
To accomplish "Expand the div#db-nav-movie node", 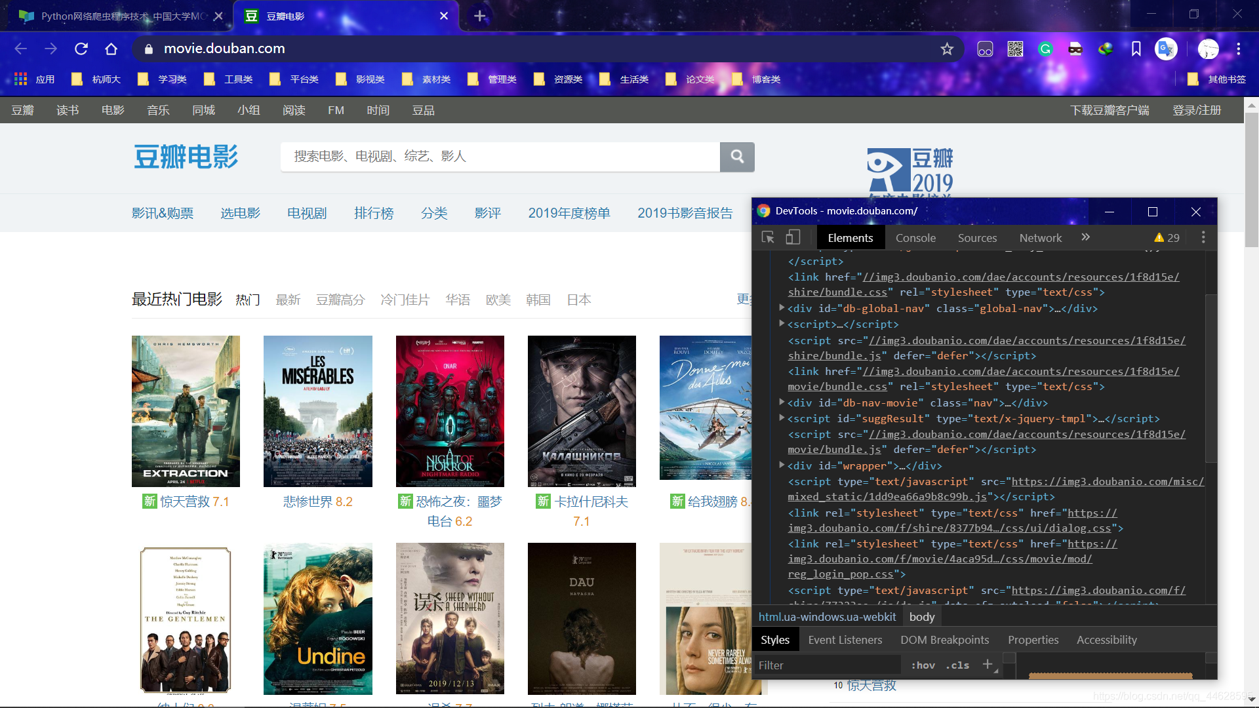I will coord(782,402).
